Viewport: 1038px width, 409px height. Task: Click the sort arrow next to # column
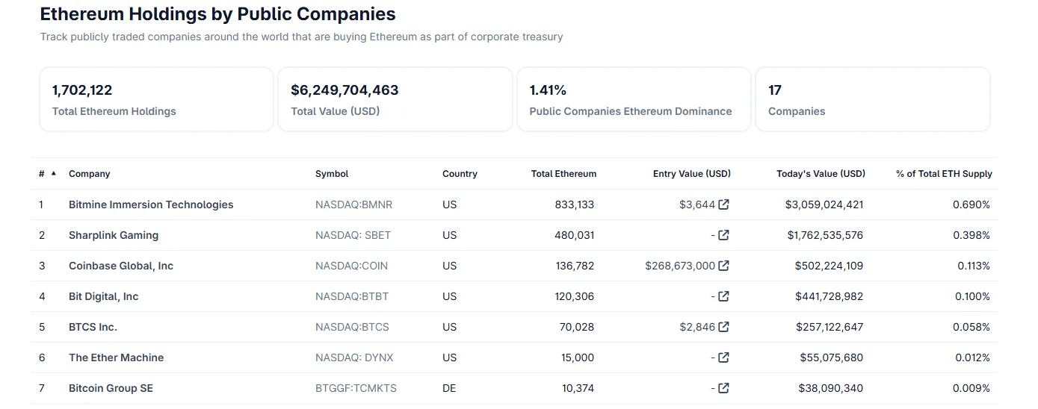point(53,174)
